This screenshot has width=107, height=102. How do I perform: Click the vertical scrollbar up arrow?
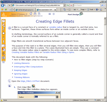tap(105, 18)
